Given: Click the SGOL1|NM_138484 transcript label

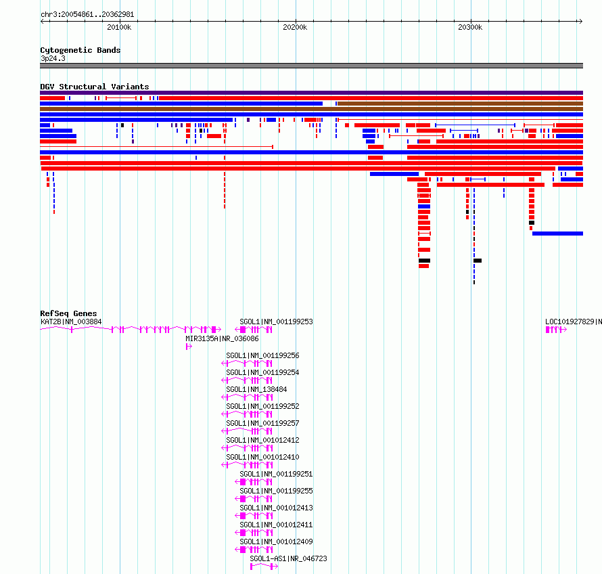Looking at the screenshot, I should (256, 389).
